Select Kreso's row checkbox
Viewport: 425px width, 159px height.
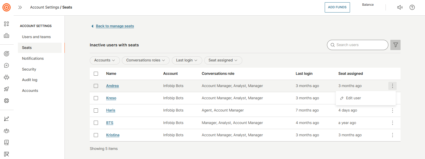(x=96, y=98)
